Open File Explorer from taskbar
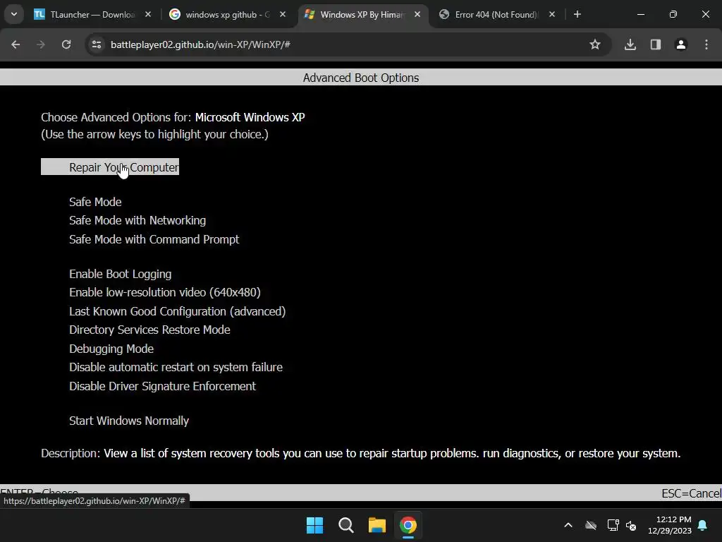This screenshot has width=722, height=542. (x=377, y=525)
